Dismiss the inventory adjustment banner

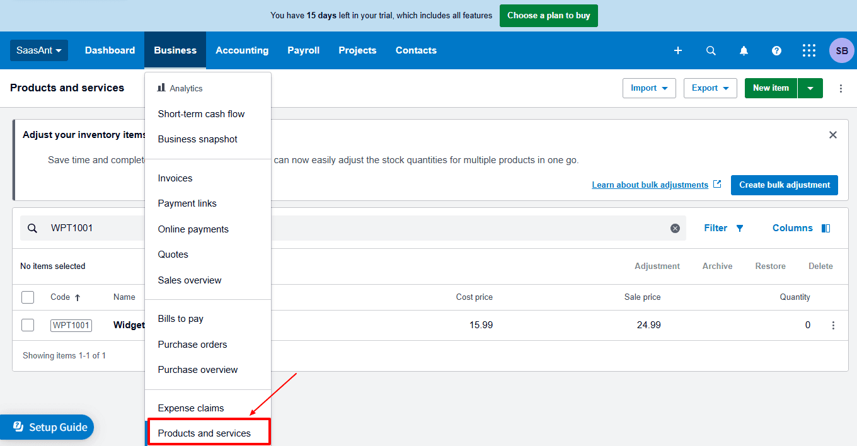(832, 135)
